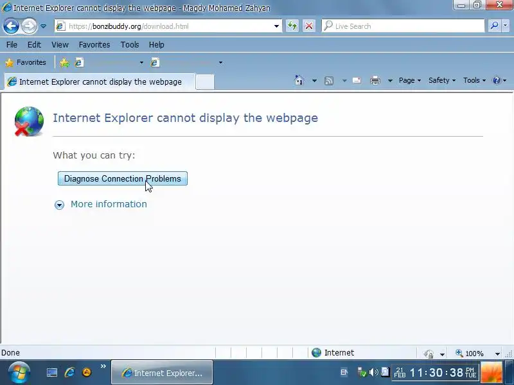The image size is (514, 385).
Task: Open the File menu
Action: [12, 44]
